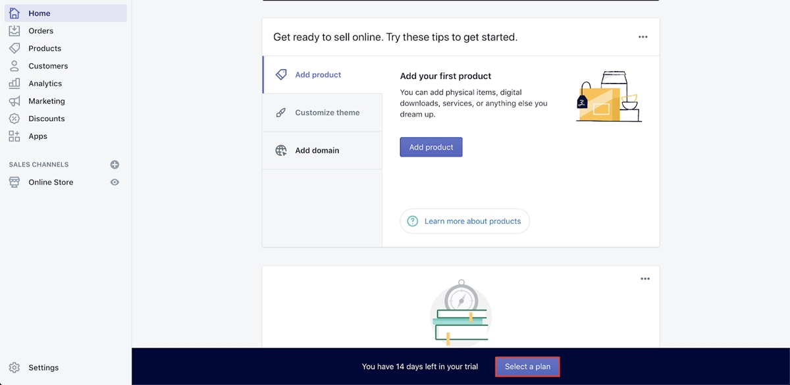The height and width of the screenshot is (385, 790).
Task: Click the Orders inbox icon
Action: click(14, 31)
